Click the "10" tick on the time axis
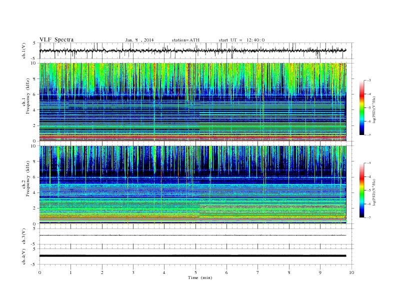The image size is (396, 306). coord(351,272)
